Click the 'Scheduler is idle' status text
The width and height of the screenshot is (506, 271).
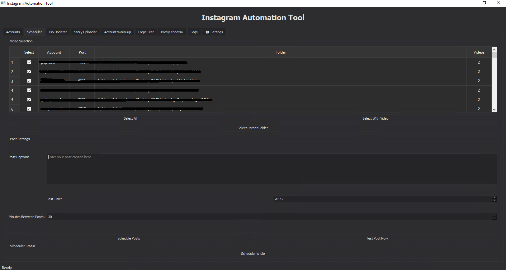253,254
